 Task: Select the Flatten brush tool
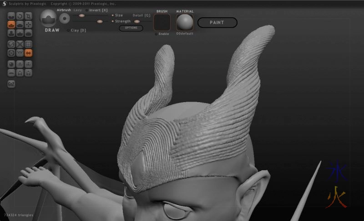(x=20, y=25)
